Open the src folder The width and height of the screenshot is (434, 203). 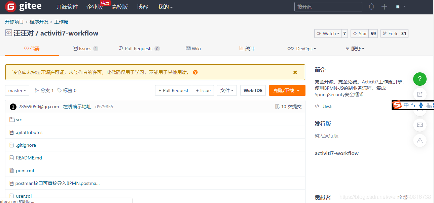coord(19,120)
